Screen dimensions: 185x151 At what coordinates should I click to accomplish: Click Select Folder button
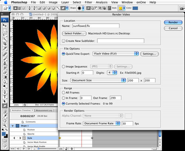[x=74, y=33]
